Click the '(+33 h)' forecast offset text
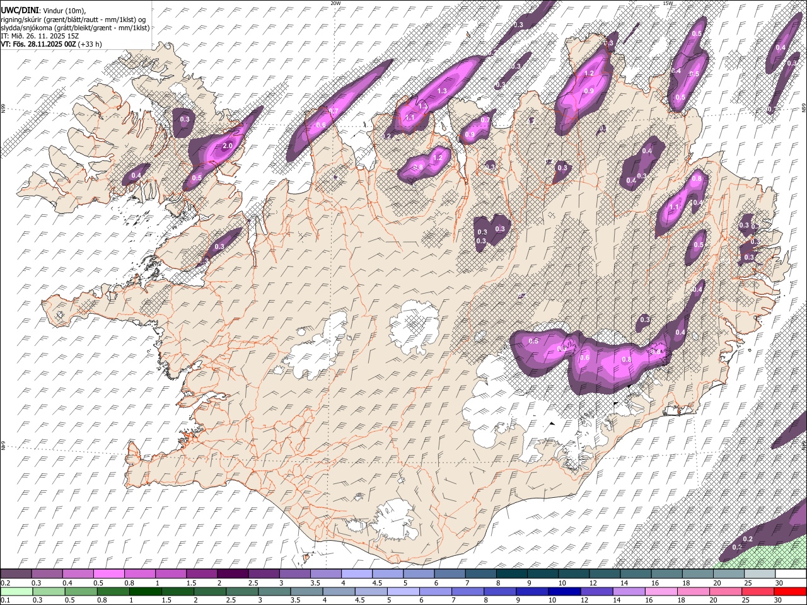 pos(90,44)
